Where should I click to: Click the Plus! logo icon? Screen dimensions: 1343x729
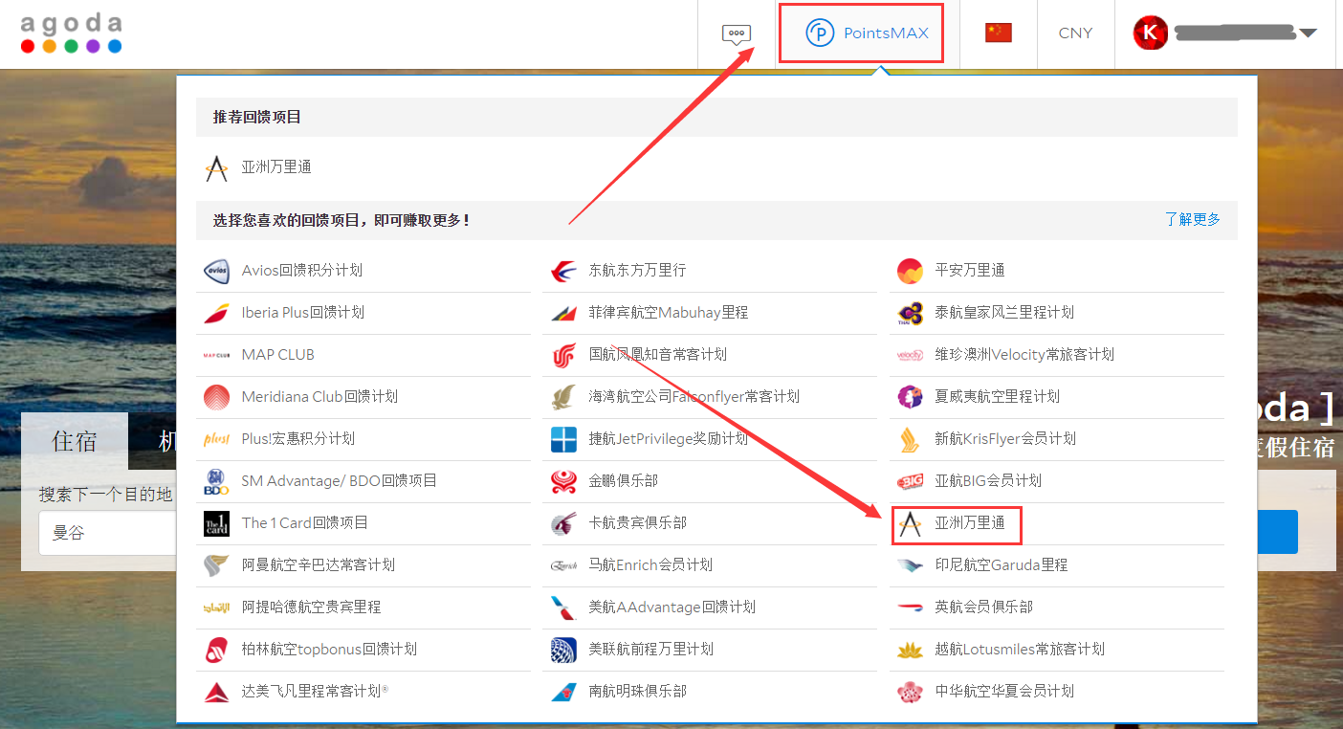point(217,439)
